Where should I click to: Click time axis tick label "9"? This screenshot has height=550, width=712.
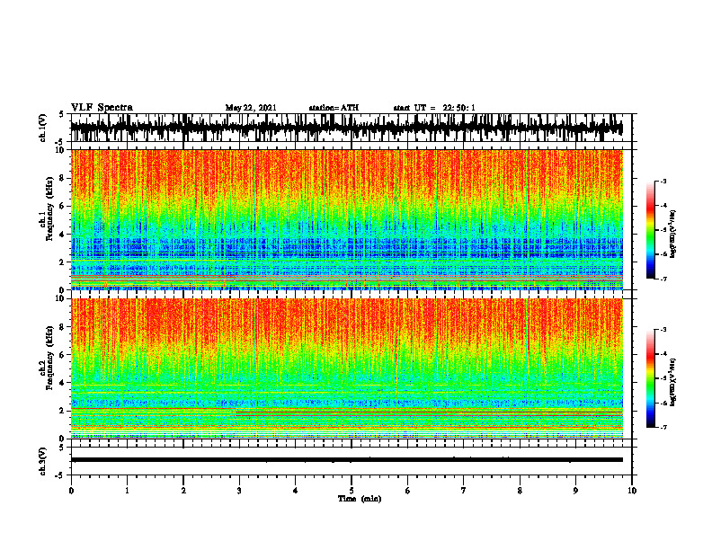point(575,491)
